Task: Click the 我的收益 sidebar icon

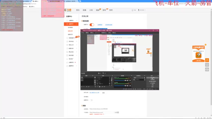Action: click(x=67, y=42)
